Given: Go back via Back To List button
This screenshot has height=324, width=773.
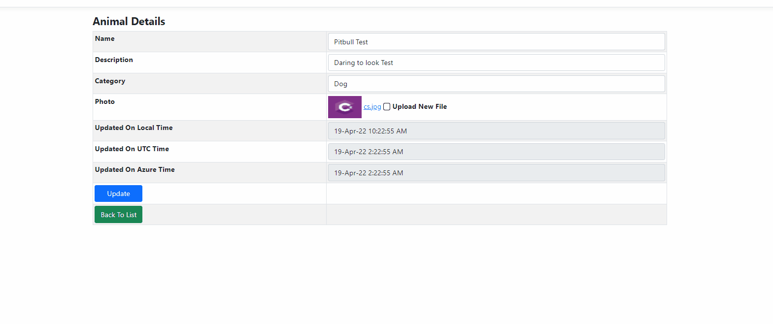Looking at the screenshot, I should 118,215.
